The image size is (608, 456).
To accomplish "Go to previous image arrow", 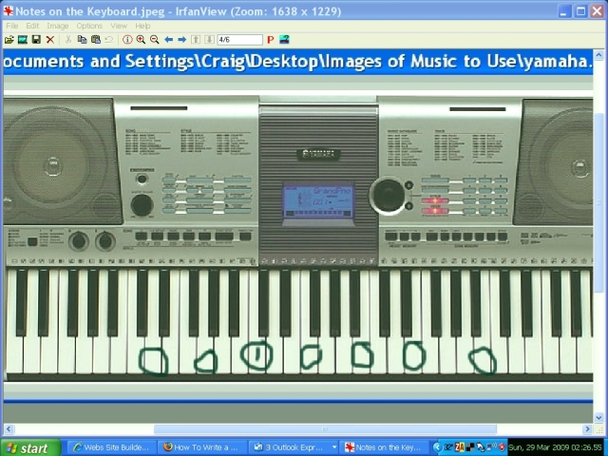I will pyautogui.click(x=168, y=40).
